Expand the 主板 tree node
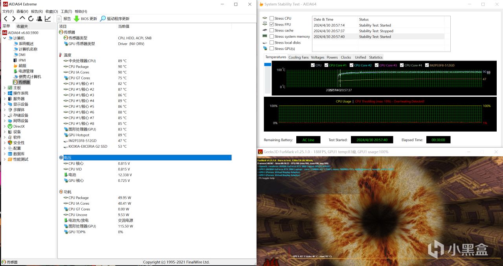 (x=5, y=88)
